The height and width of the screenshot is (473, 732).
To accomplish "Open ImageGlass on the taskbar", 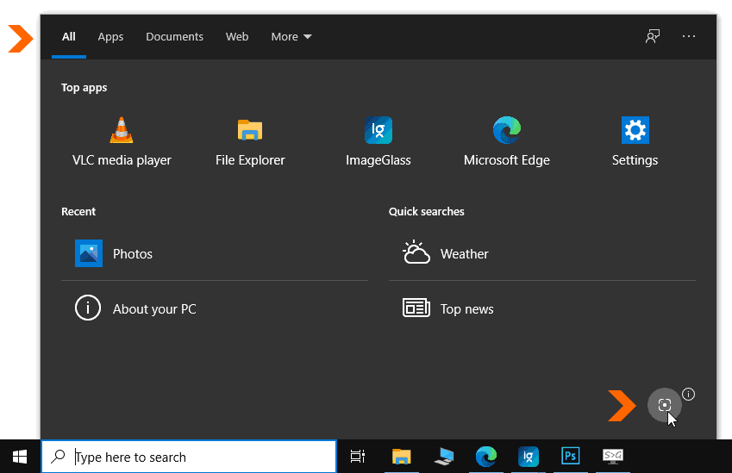I will coord(528,457).
